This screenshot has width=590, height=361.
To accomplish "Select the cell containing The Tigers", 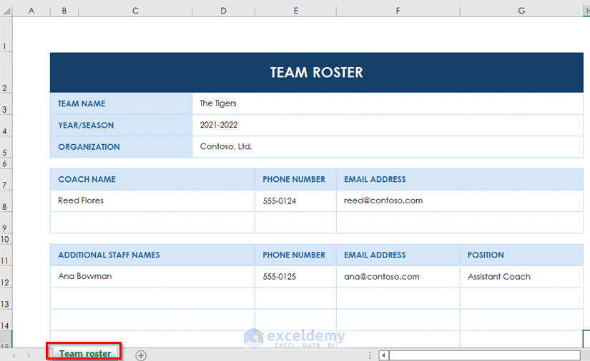I will click(x=388, y=103).
